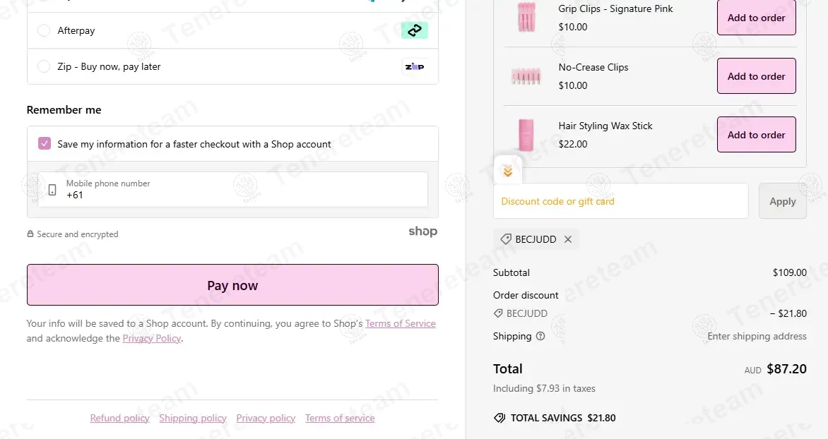
Task: Click the Afterpay logo icon
Action: click(x=415, y=30)
